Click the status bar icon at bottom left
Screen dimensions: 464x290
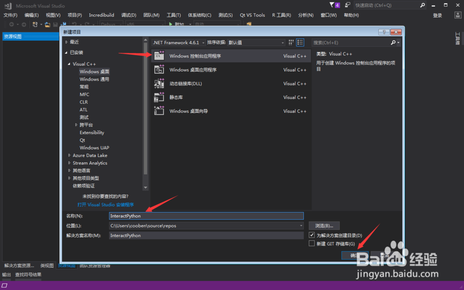pos(5,285)
